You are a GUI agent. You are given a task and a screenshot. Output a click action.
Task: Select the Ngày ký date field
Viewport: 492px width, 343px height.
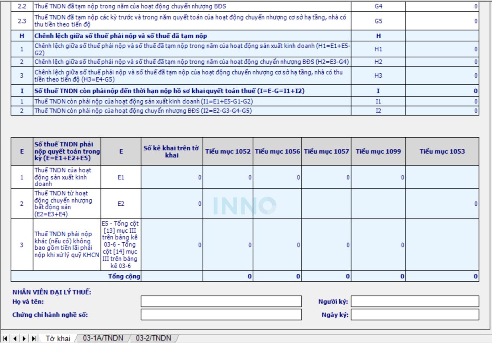pos(415,314)
